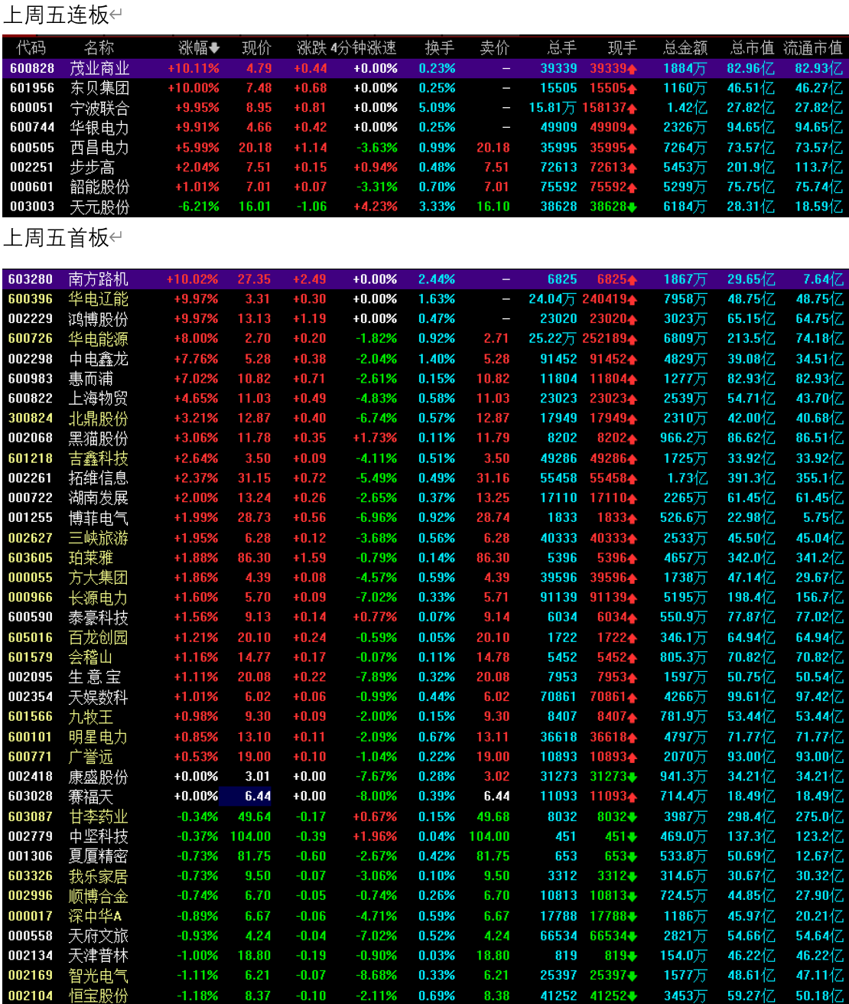The width and height of the screenshot is (849, 1004).
Task: Select stock name 夏厦精密
Action: click(99, 856)
